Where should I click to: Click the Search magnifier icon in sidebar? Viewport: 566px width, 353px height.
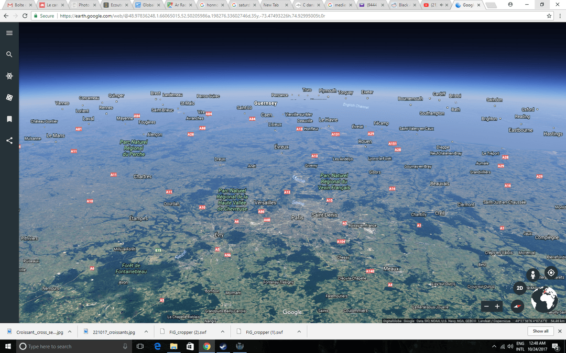(x=9, y=54)
